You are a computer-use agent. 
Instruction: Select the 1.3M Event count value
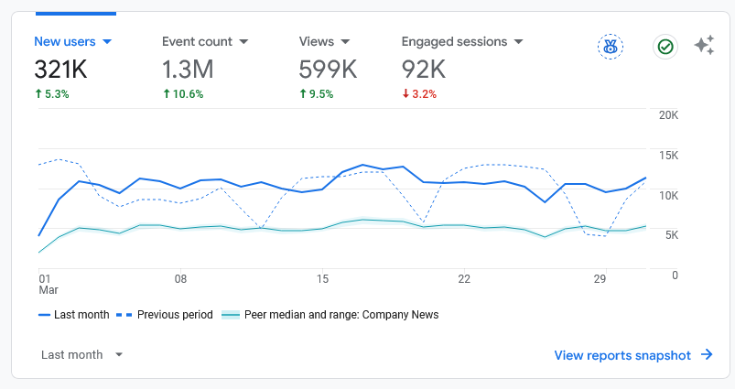click(188, 70)
